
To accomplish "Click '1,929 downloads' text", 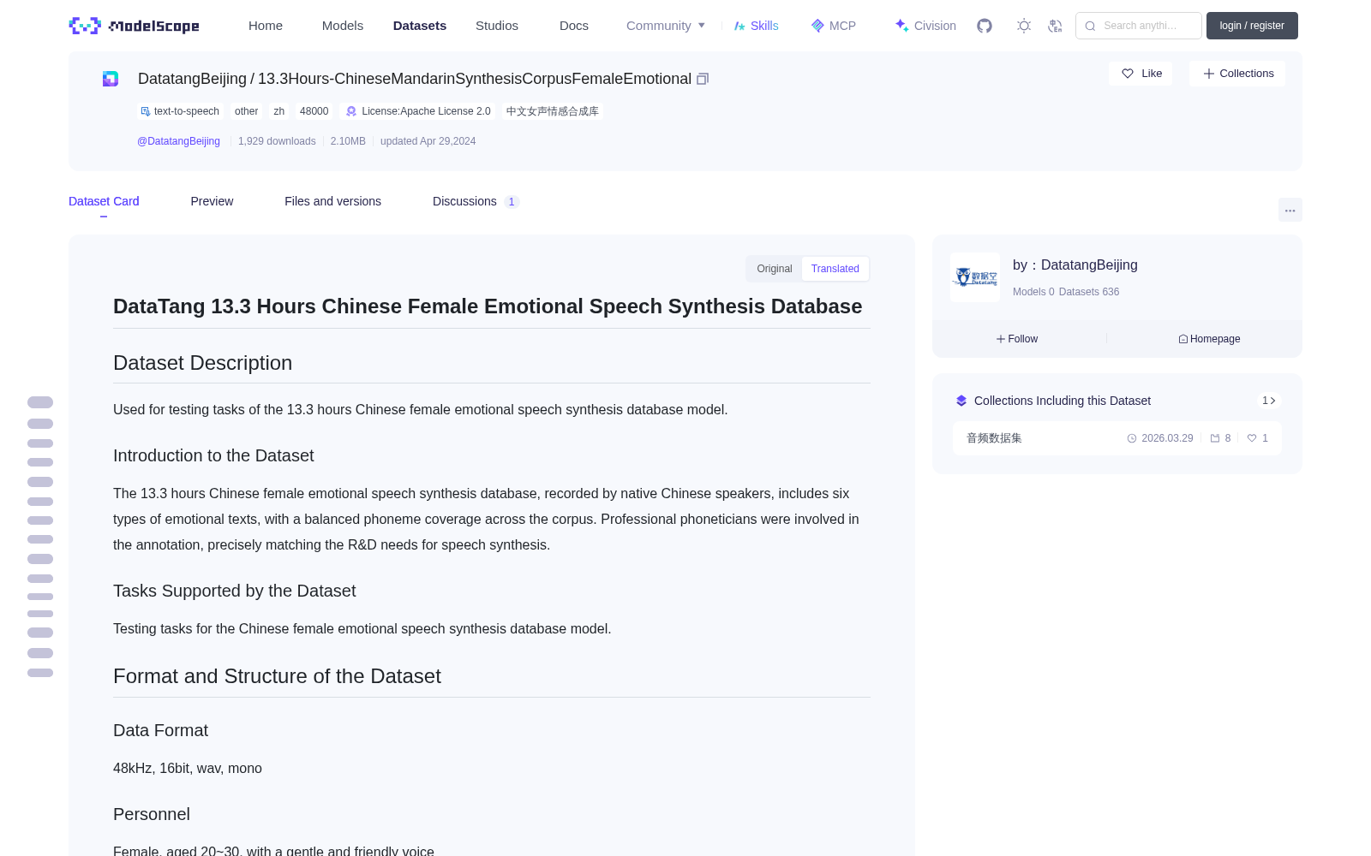I will pos(277,141).
